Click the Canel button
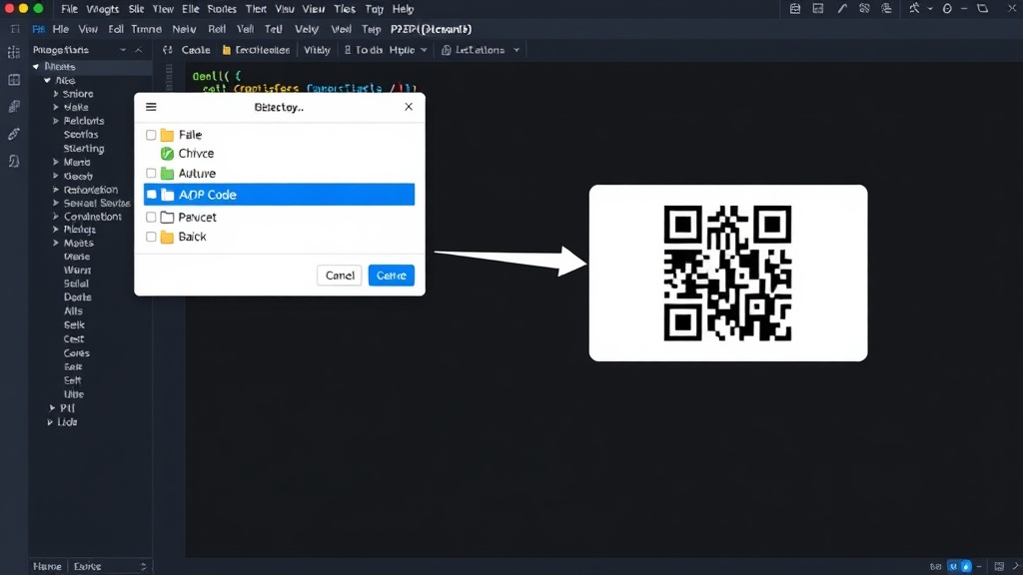 340,276
